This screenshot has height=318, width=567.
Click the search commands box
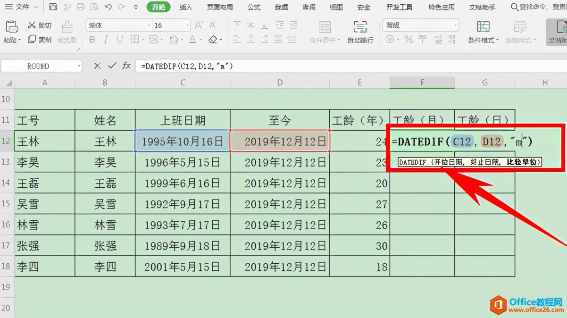538,7
